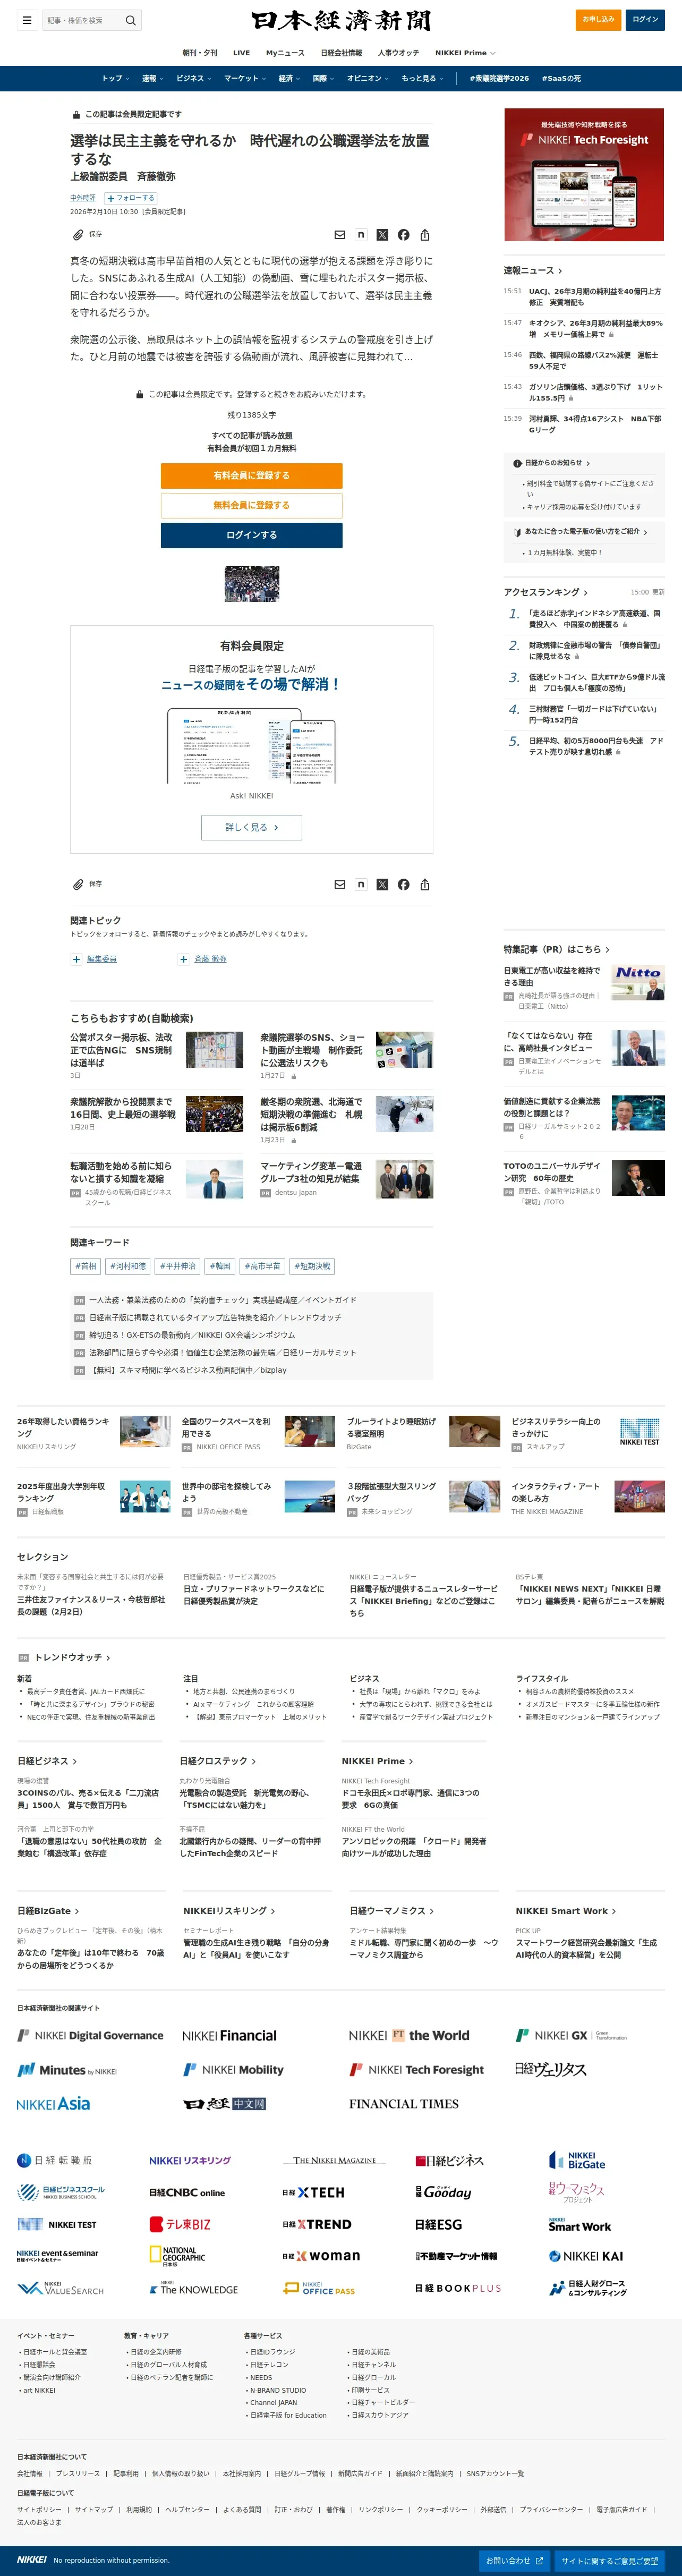Viewport: 682px width, 2576px height.
Task: Open the FINANCIAL TIMES logo link
Action: pos(404,2104)
